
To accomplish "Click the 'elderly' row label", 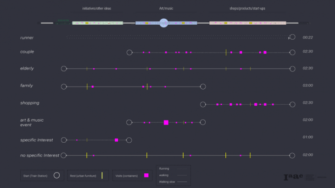I will click(x=27, y=69).
